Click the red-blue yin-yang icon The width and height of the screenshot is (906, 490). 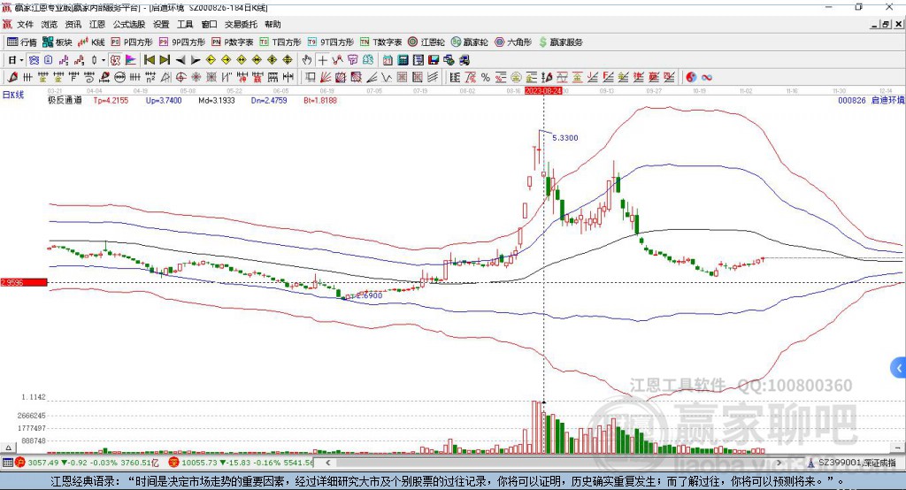point(691,78)
